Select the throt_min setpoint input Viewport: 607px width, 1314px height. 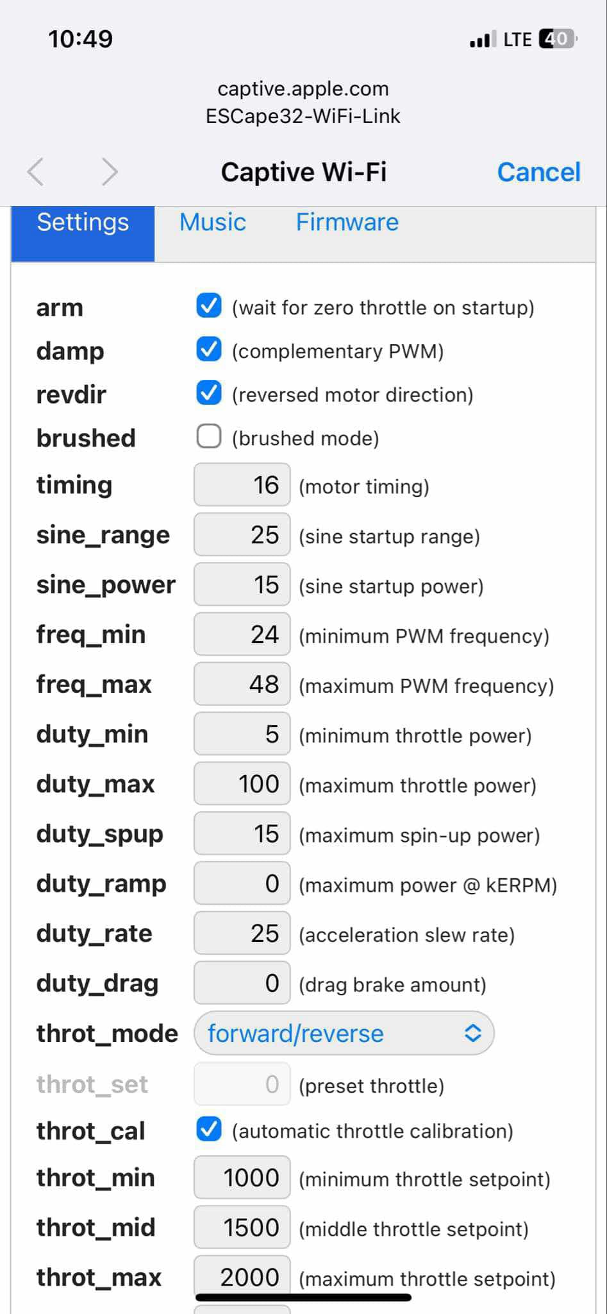[242, 1178]
